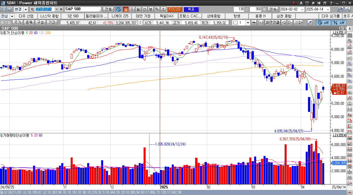Click the bar count field showing 138
Viewport: 353px width, 195px height.
coord(239,9)
